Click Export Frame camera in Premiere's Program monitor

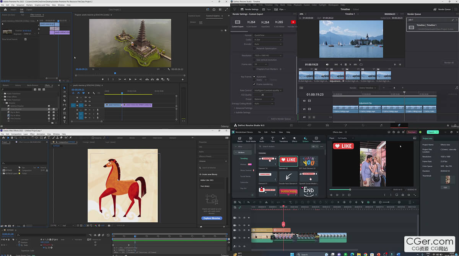click(157, 79)
